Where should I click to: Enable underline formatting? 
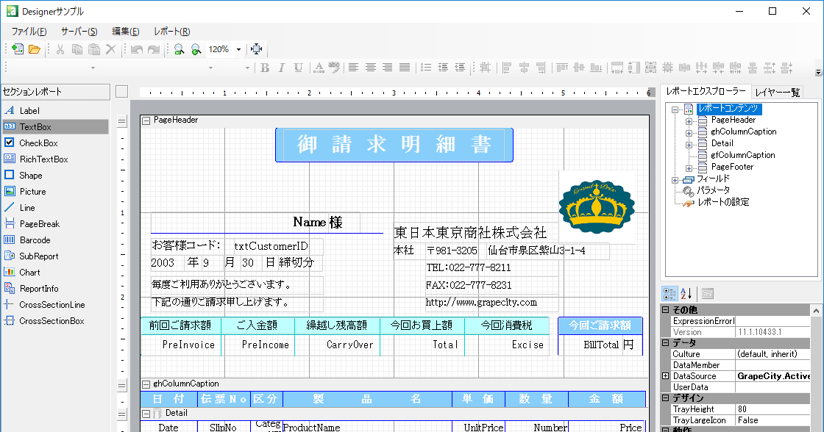[x=297, y=68]
